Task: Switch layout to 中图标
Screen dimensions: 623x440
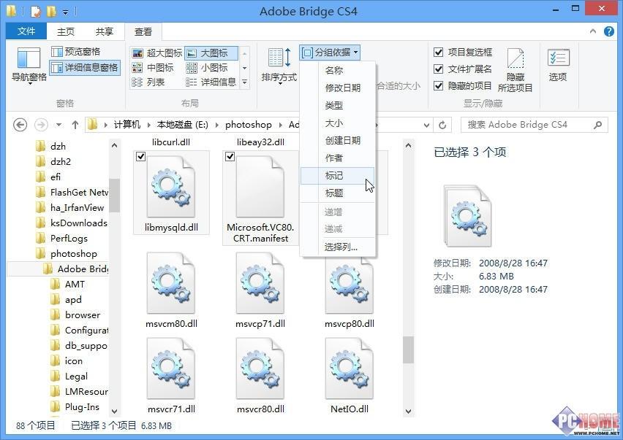Action: click(x=153, y=68)
